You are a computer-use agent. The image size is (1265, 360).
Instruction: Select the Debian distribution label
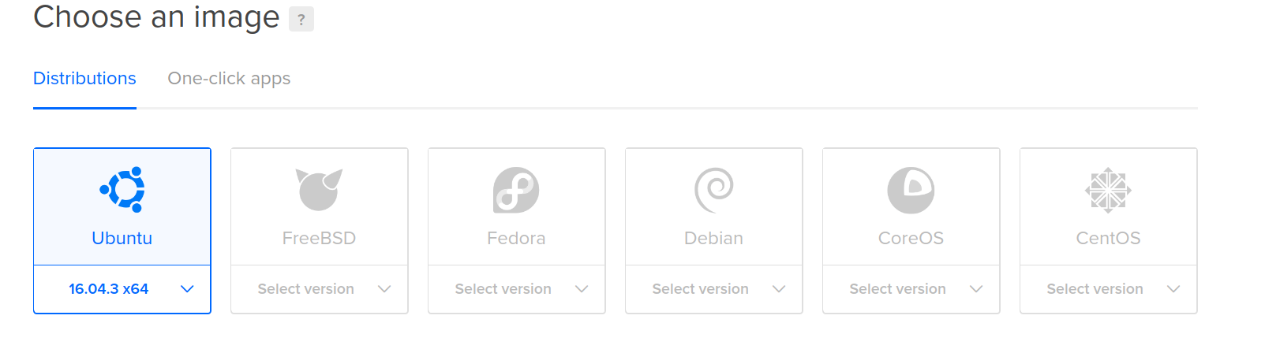pos(713,238)
